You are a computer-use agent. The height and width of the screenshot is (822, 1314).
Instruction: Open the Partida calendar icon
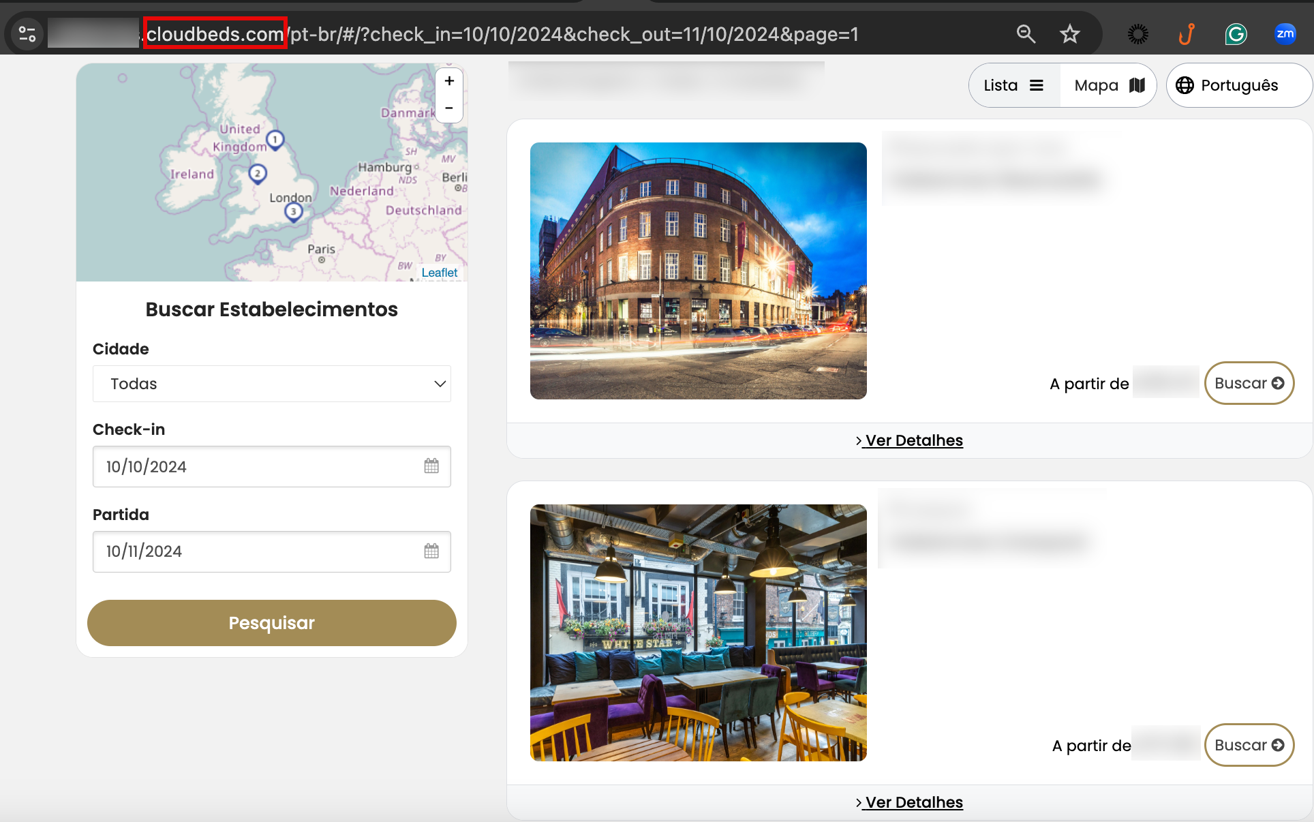point(431,551)
